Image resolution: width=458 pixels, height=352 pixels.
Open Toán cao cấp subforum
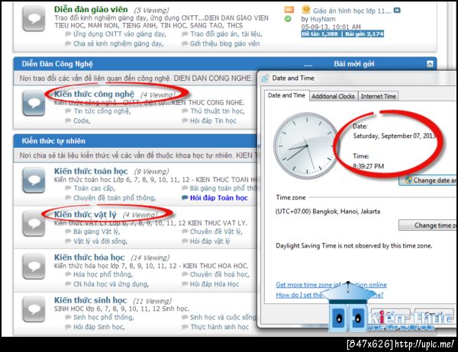click(95, 188)
